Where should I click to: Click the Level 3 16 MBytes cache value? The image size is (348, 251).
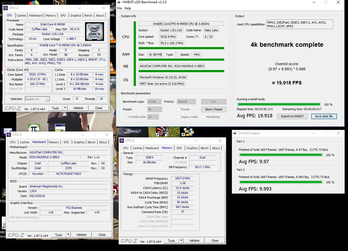click(79, 89)
